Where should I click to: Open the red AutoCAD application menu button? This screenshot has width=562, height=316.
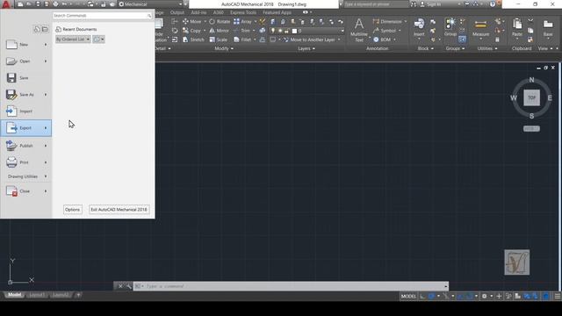pos(6,4)
